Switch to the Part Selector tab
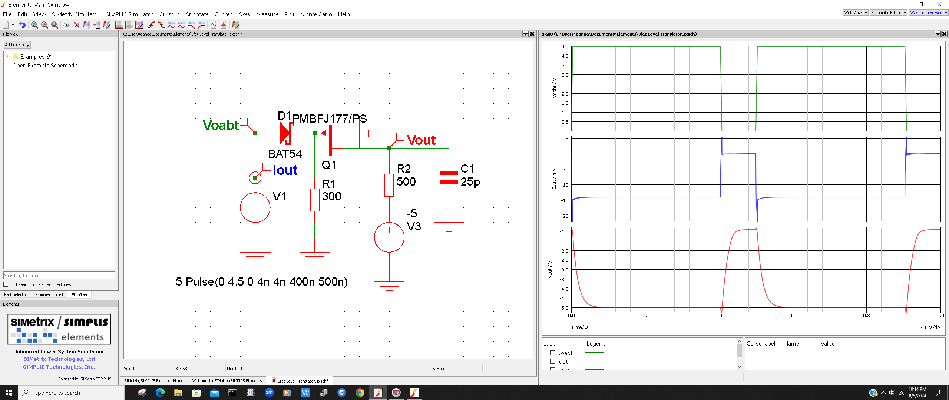Image resolution: width=949 pixels, height=400 pixels. coord(16,294)
